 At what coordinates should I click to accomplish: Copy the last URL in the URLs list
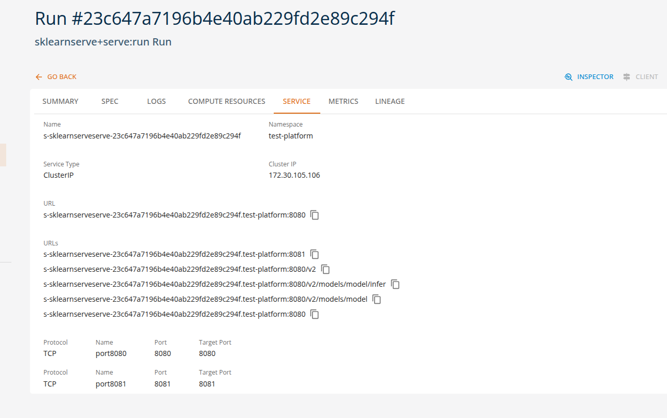coord(315,314)
